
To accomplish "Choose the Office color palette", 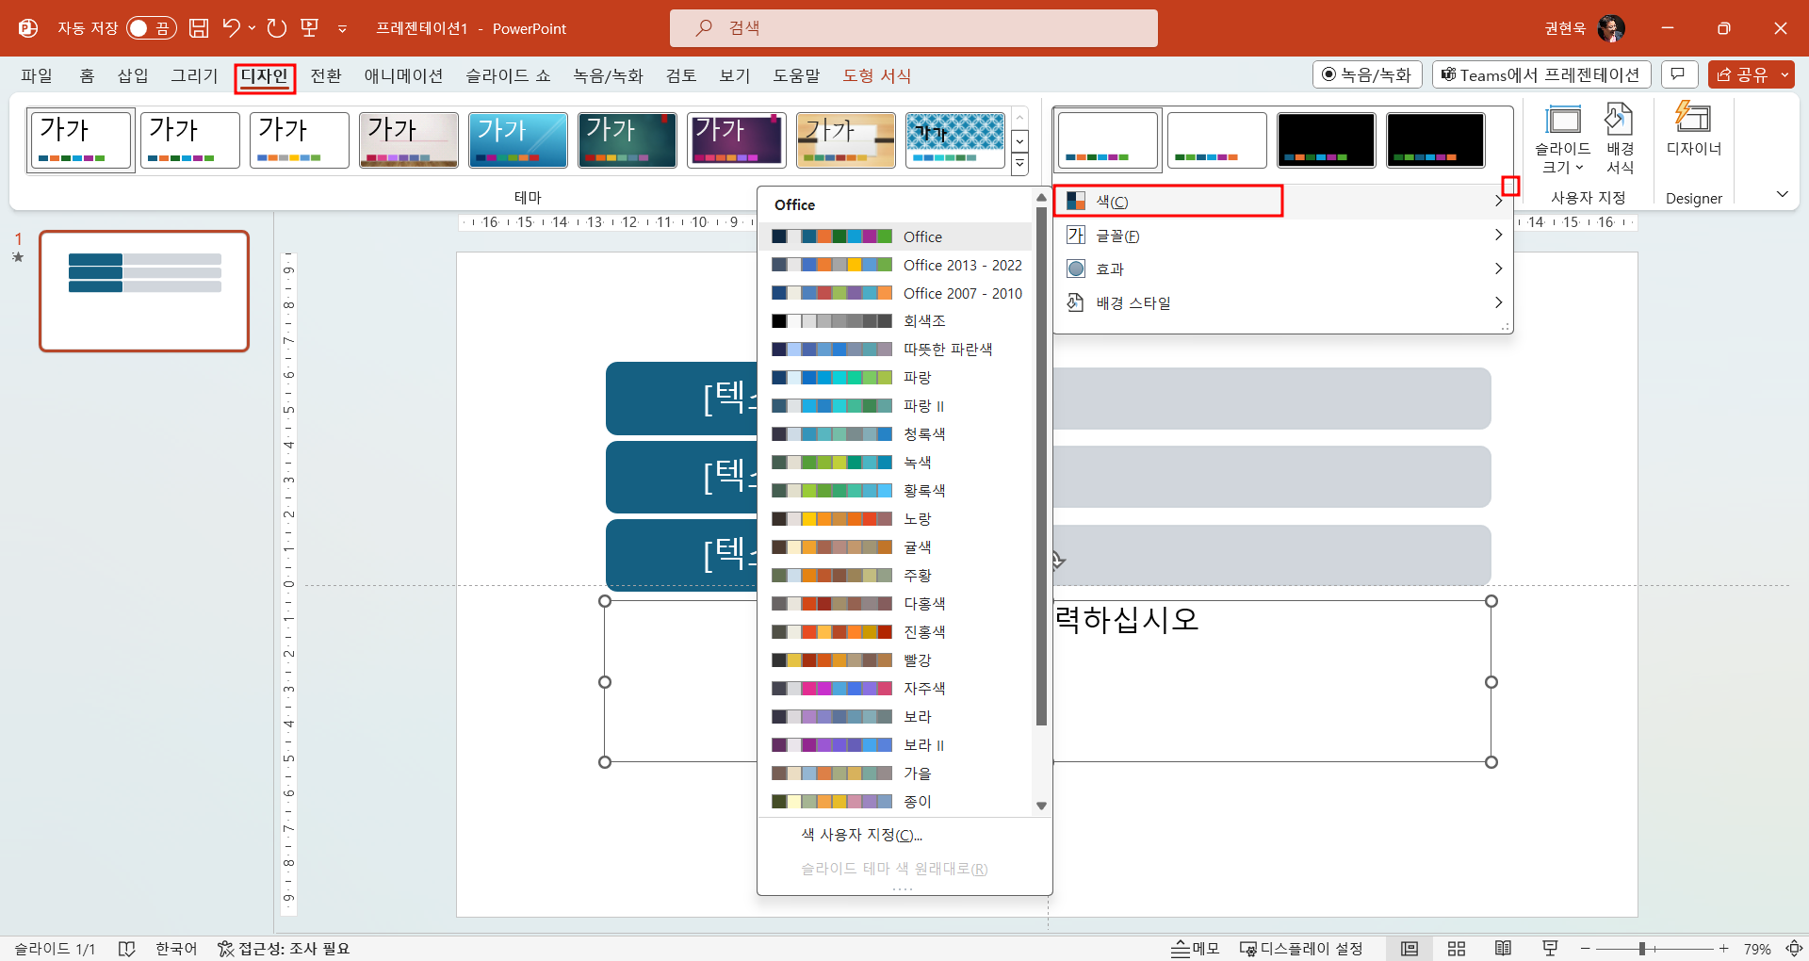I will pyautogui.click(x=896, y=236).
